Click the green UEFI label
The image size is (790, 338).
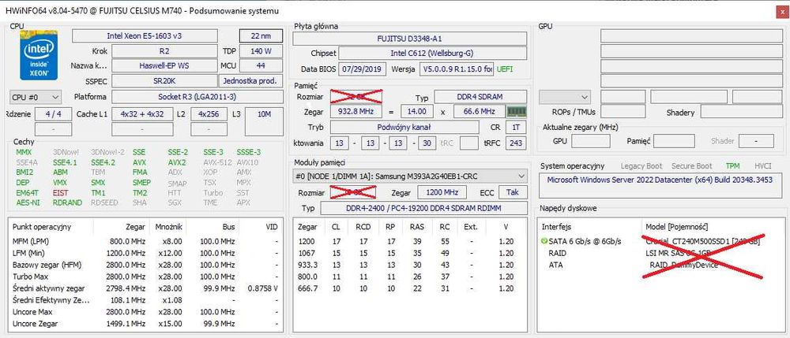505,69
